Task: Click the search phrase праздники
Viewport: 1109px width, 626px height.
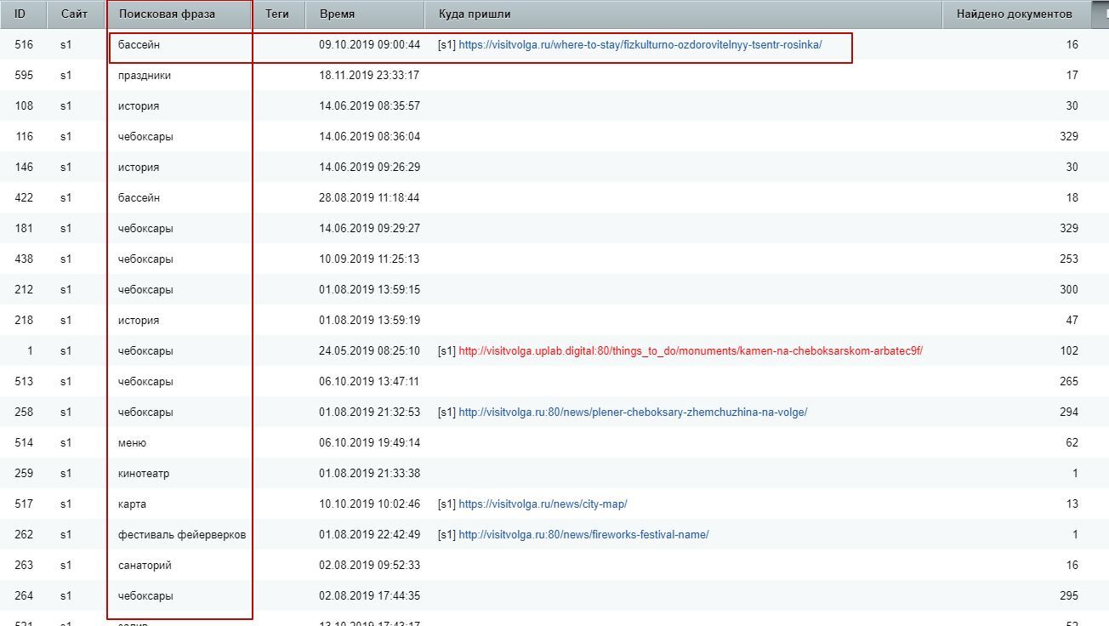Action: click(x=145, y=76)
